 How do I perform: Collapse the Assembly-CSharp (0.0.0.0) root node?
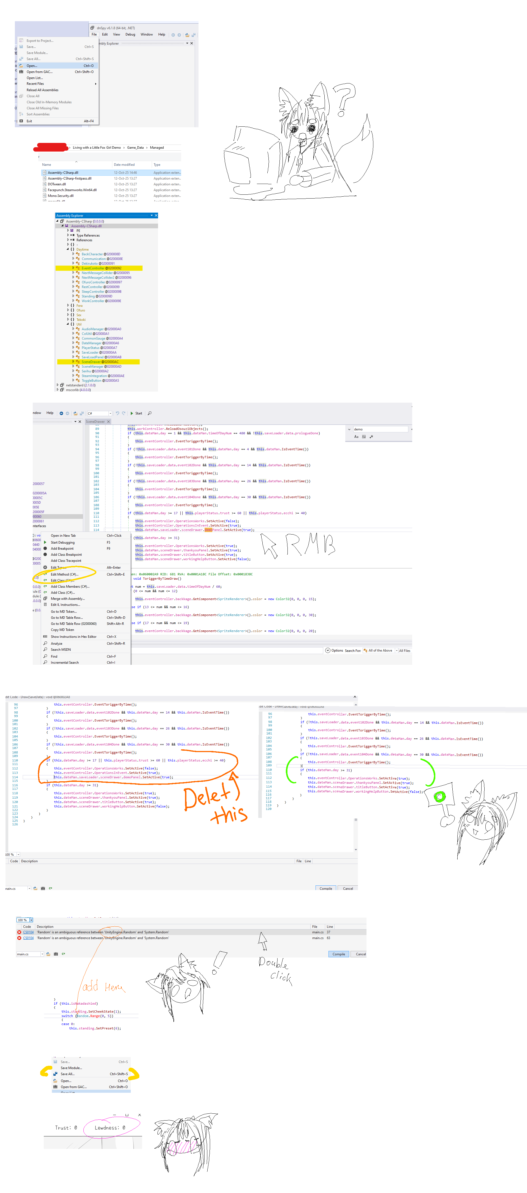tap(58, 221)
